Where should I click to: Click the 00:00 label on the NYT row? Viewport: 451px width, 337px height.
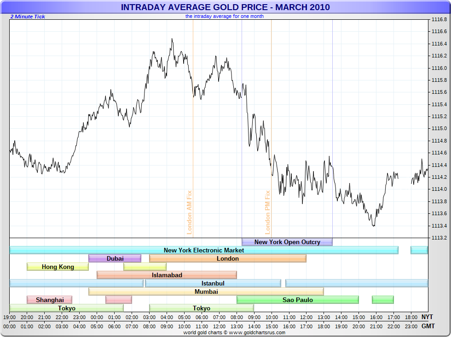[97, 318]
